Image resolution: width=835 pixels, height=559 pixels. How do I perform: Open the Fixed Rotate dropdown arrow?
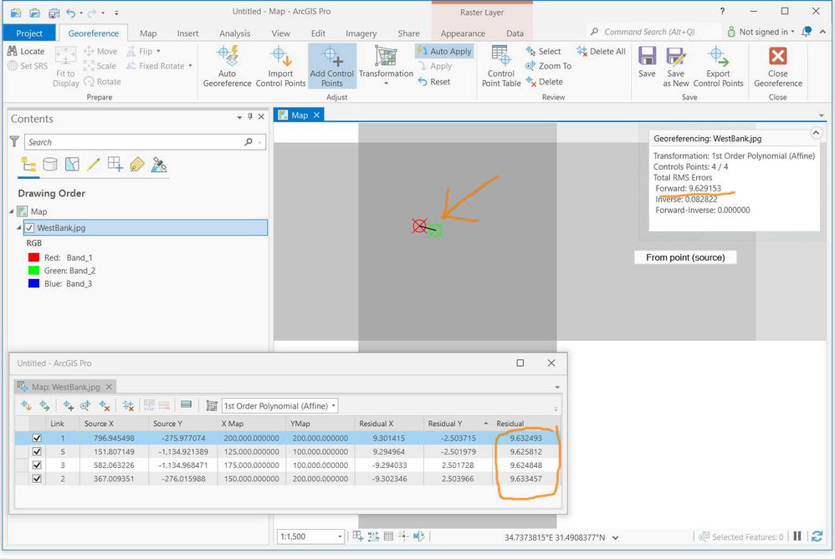[190, 66]
